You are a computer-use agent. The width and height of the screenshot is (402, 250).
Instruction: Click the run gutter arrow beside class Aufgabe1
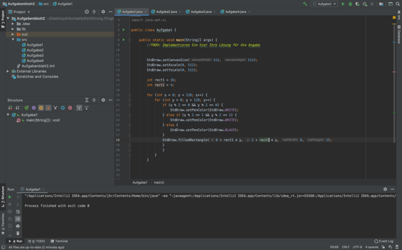coord(124,30)
